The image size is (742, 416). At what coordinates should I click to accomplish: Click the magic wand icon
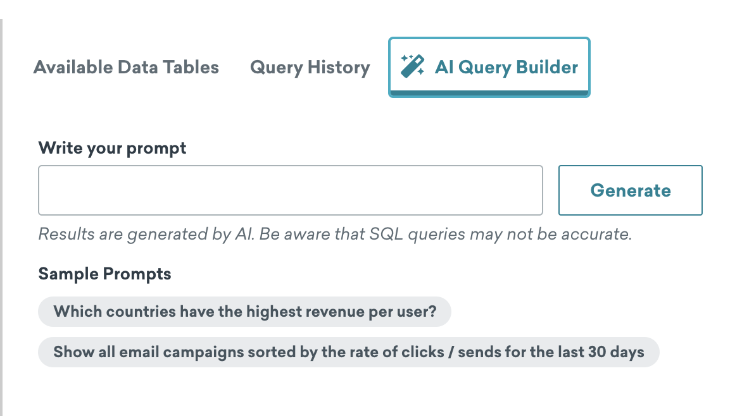[x=412, y=66]
